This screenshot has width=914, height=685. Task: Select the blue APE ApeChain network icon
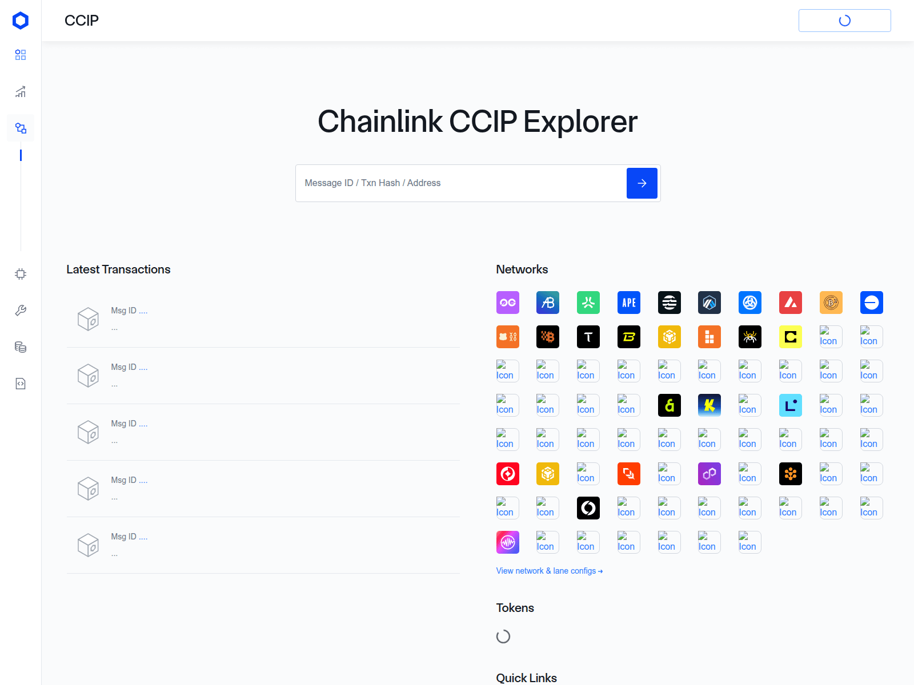629,303
